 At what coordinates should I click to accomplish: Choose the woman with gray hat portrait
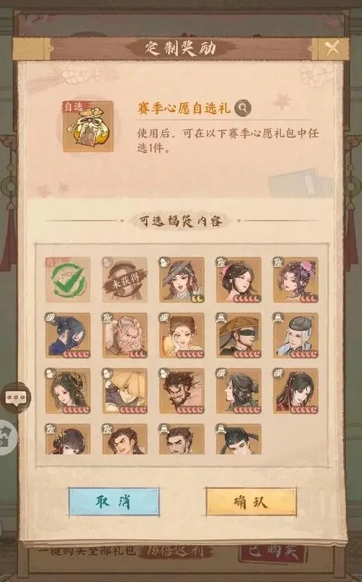coord(182,280)
